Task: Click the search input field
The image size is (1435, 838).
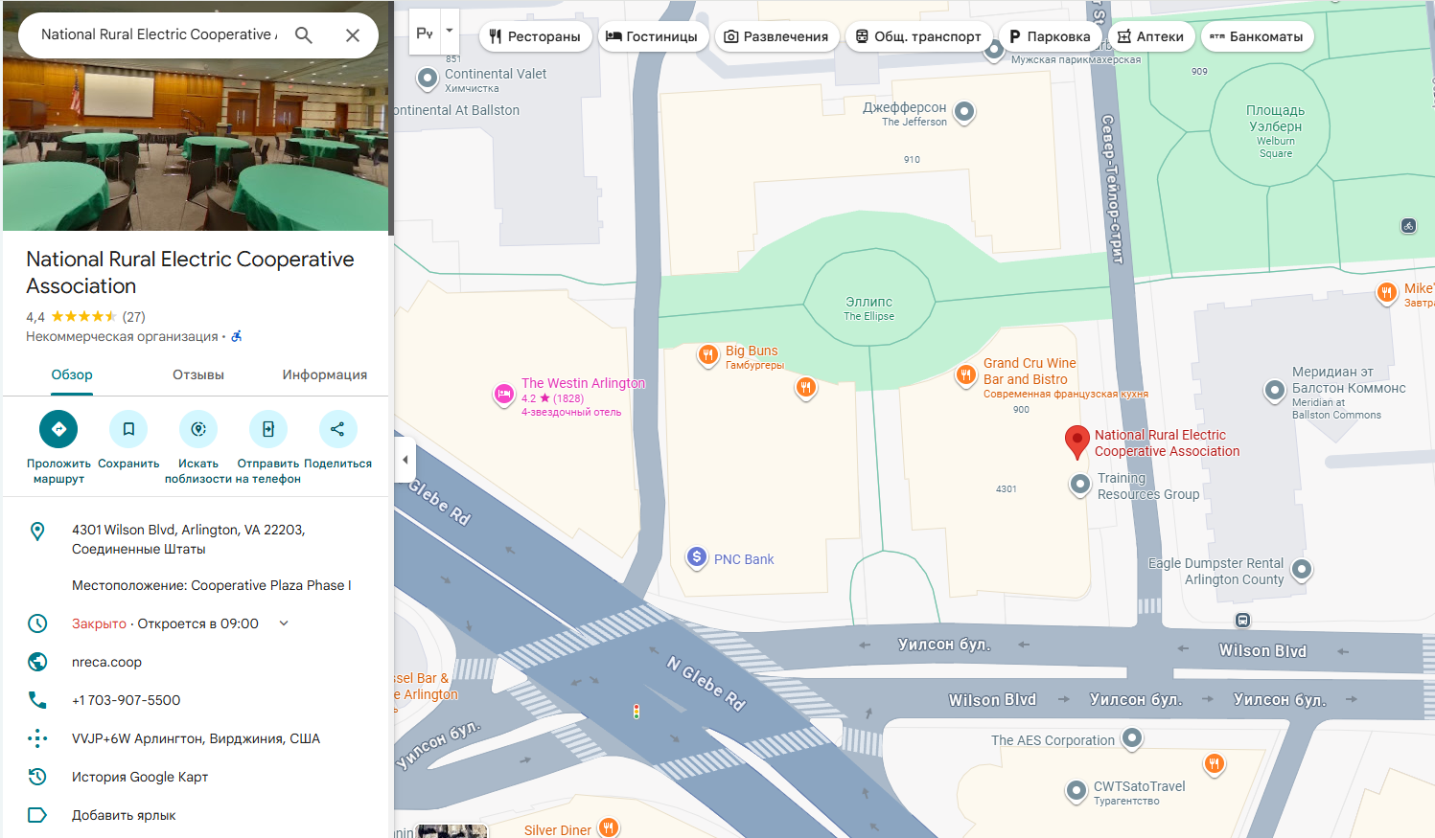Action: click(x=159, y=35)
